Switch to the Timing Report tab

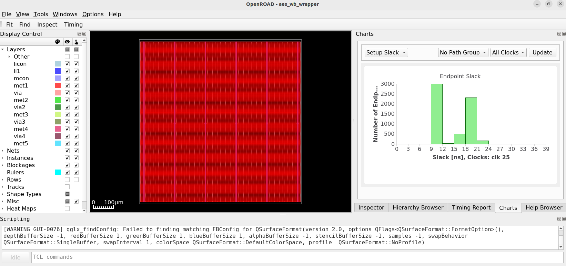[x=471, y=207]
